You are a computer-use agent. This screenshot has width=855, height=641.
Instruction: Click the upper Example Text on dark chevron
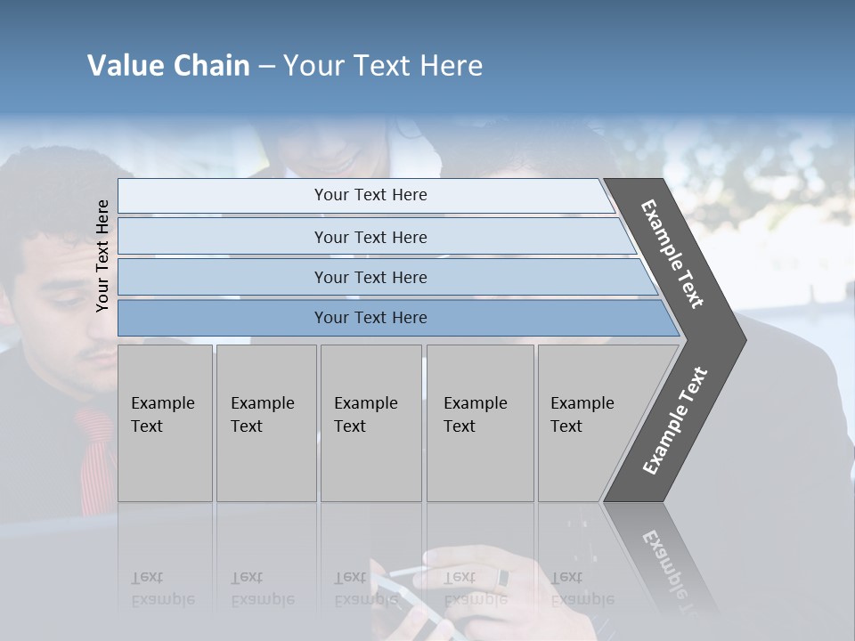pos(672,254)
